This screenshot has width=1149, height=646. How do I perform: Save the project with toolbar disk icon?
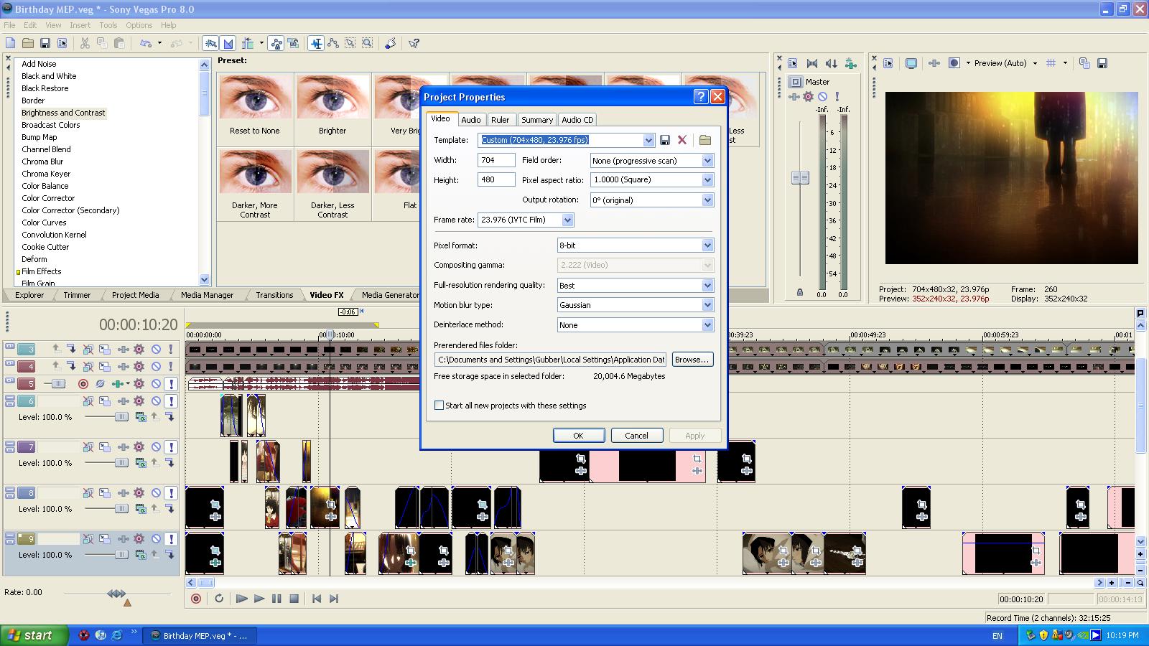45,43
